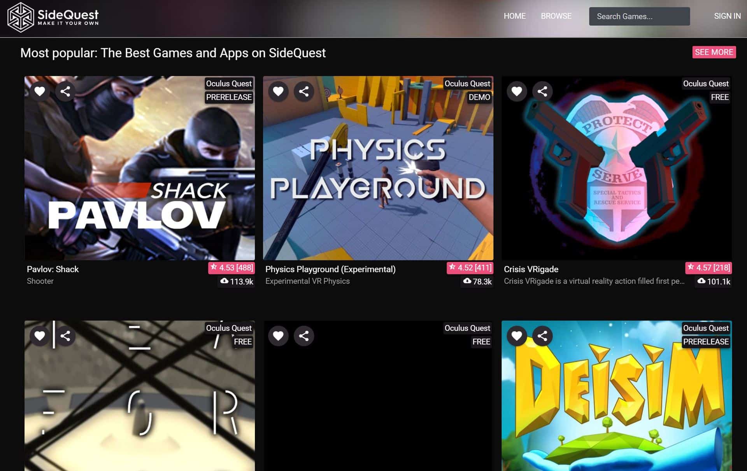747x471 pixels.
Task: Click the Oculus Quest tag on Crisis VRigade
Action: [x=706, y=84]
